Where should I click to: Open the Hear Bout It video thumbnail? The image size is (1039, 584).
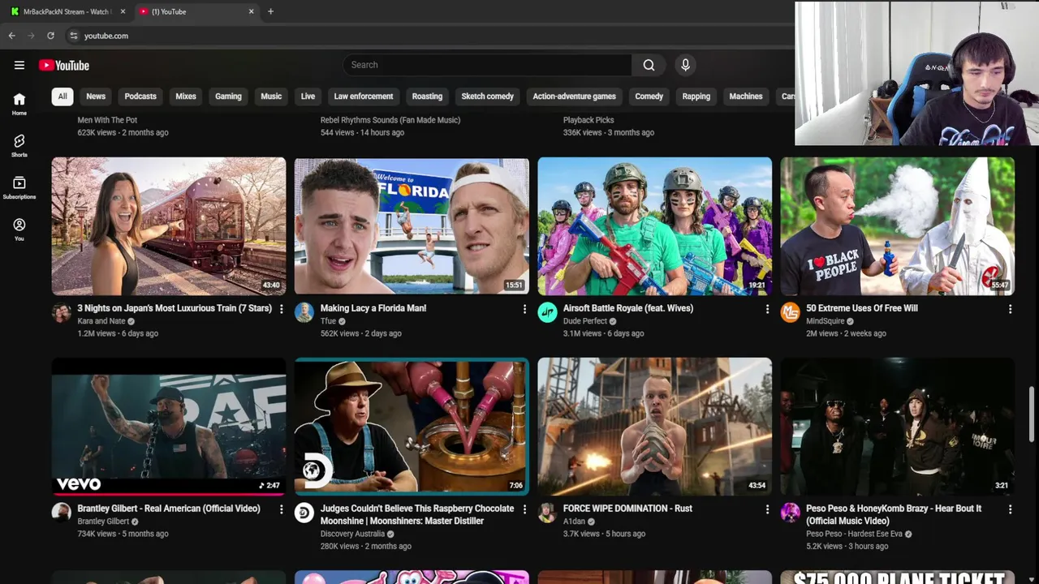point(897,427)
